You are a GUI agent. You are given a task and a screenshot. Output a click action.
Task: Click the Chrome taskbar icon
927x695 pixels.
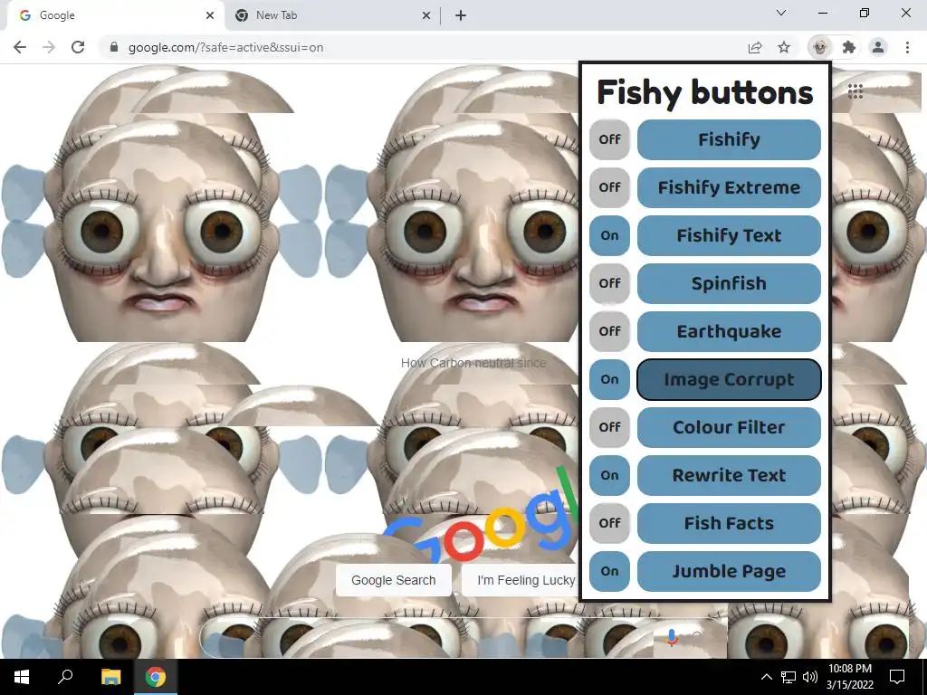point(156,677)
